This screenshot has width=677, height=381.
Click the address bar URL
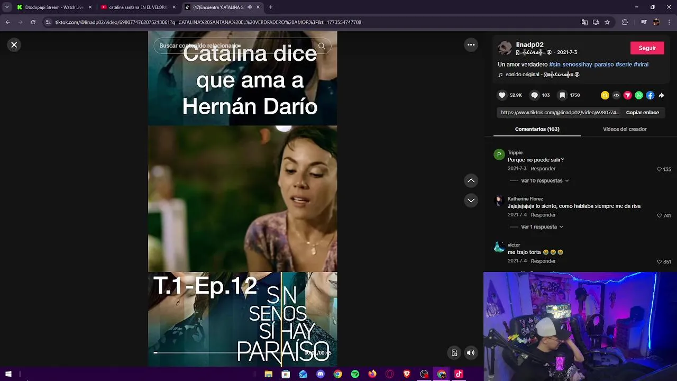point(208,22)
